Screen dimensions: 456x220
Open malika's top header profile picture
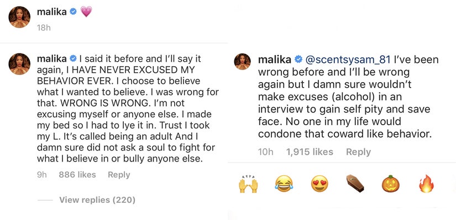click(19, 17)
